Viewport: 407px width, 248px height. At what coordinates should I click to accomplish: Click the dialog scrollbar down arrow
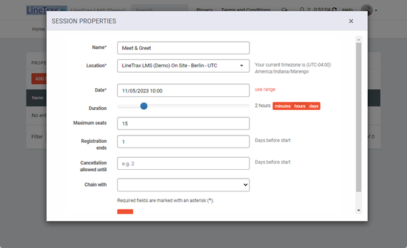[x=358, y=210]
